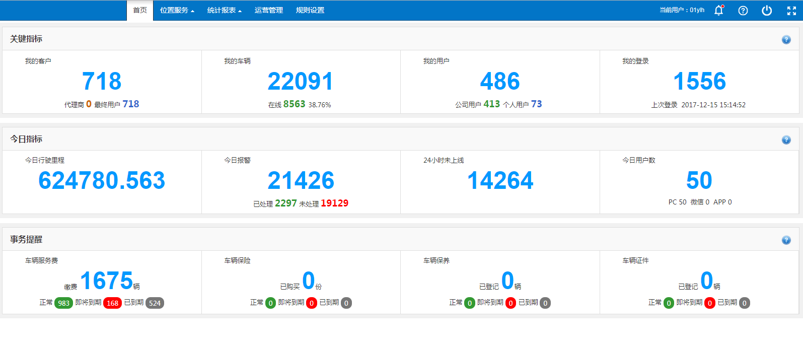The image size is (803, 345).
Task: Open 今日用户数 count 50
Action: click(699, 180)
